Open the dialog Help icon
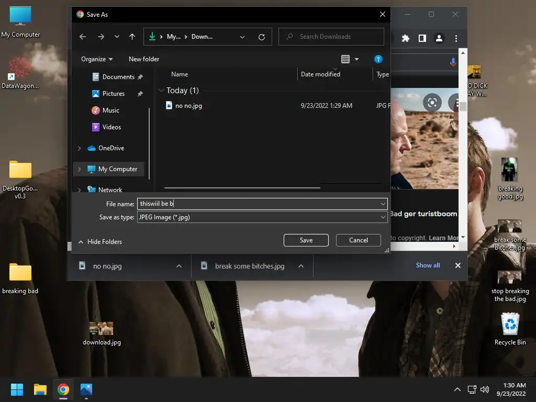Viewport: 536px width, 402px height. pos(378,59)
